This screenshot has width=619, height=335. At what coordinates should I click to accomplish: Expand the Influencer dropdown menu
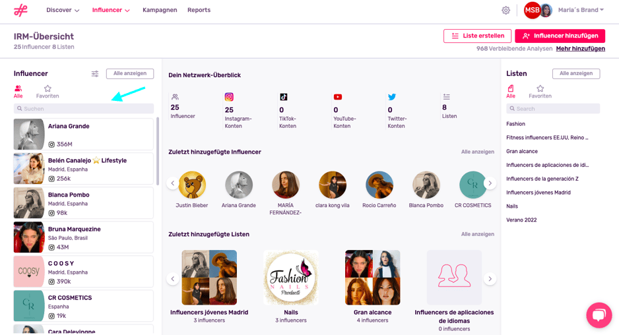111,11
